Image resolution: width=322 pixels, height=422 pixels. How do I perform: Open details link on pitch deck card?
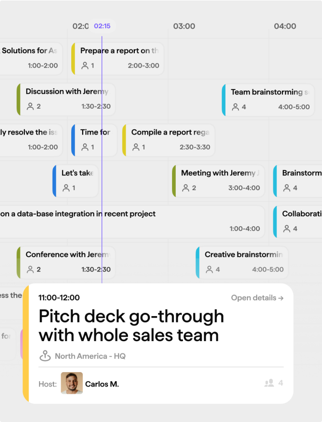tap(257, 298)
